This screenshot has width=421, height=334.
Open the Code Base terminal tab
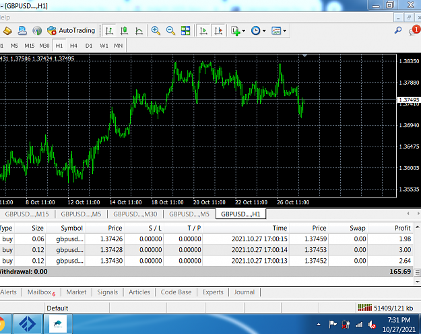click(x=176, y=292)
